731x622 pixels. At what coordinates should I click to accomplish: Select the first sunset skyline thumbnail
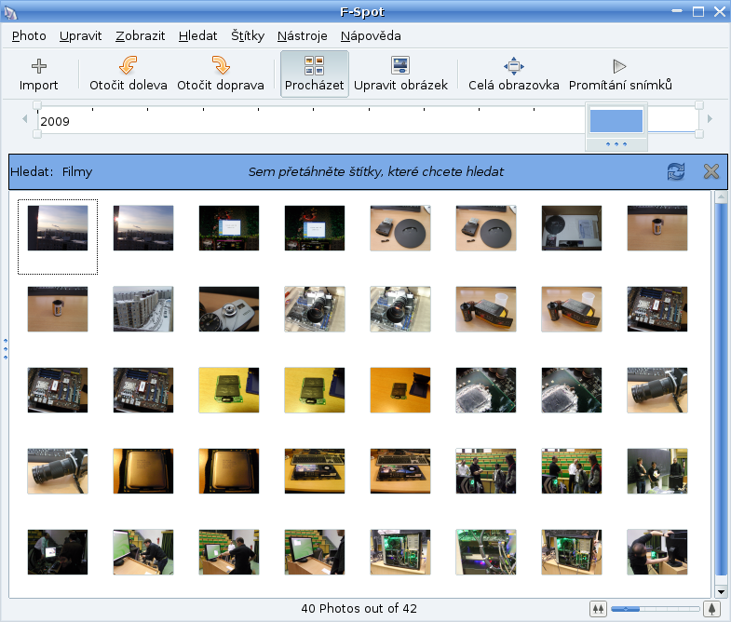(x=58, y=228)
